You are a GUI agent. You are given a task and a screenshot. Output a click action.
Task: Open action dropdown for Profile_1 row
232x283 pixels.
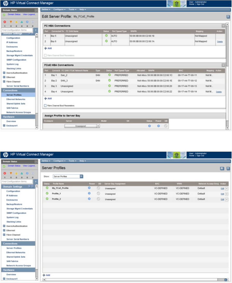[227, 194]
